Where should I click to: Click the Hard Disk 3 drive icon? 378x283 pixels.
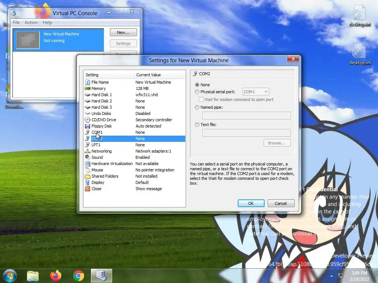87,107
